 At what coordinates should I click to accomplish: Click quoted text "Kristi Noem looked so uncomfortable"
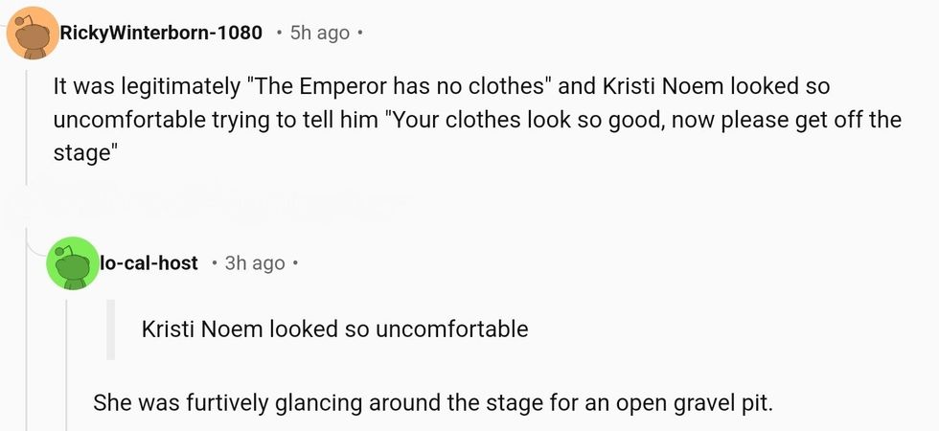(x=334, y=329)
